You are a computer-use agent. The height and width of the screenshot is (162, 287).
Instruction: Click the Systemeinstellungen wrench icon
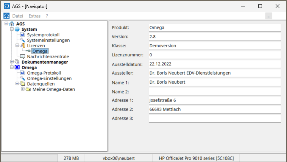point(22,40)
